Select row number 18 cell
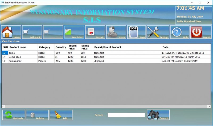The width and height of the screenshot is (213, 126). point(5,61)
